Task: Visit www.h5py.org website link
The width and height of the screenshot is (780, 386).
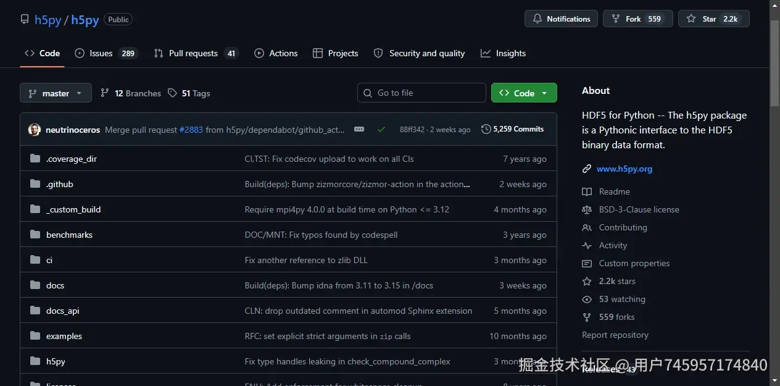Action: pos(624,169)
